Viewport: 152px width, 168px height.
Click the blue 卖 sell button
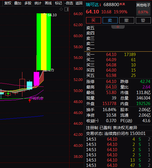(110, 20)
